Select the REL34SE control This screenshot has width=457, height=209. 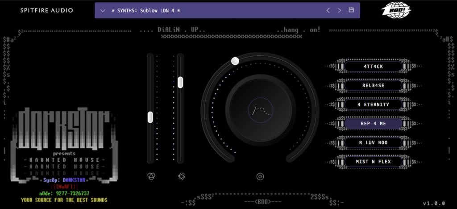click(373, 85)
